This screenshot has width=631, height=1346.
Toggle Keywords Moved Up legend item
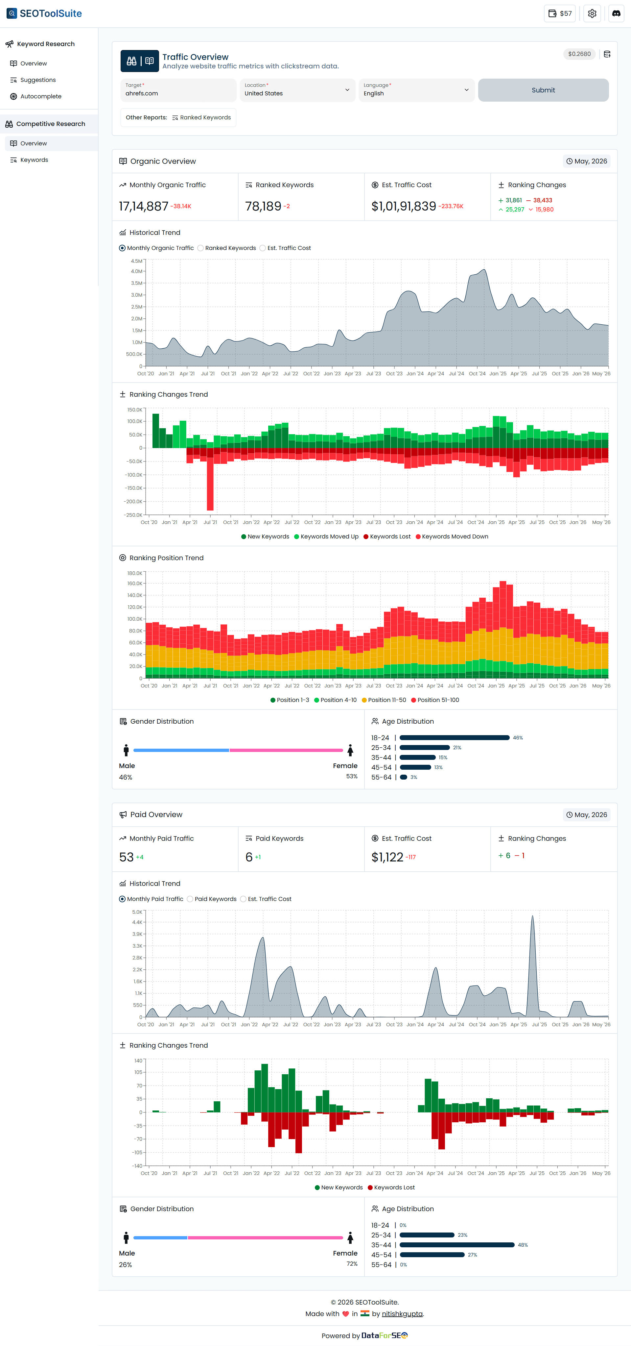click(326, 536)
